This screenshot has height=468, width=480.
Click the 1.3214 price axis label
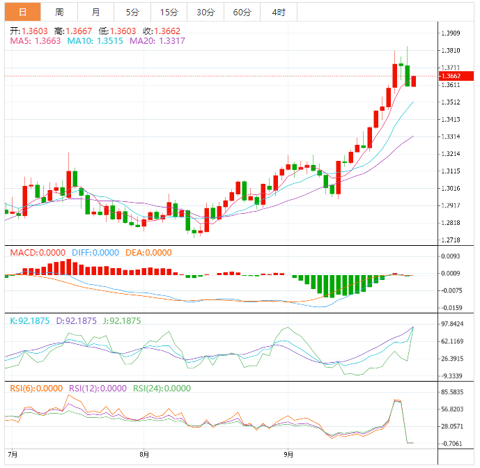tap(451, 154)
